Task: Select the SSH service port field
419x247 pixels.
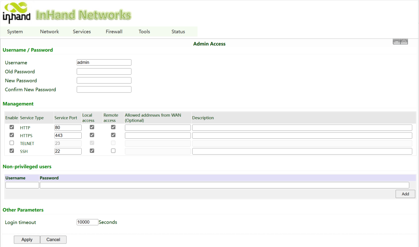Action: 68,151
